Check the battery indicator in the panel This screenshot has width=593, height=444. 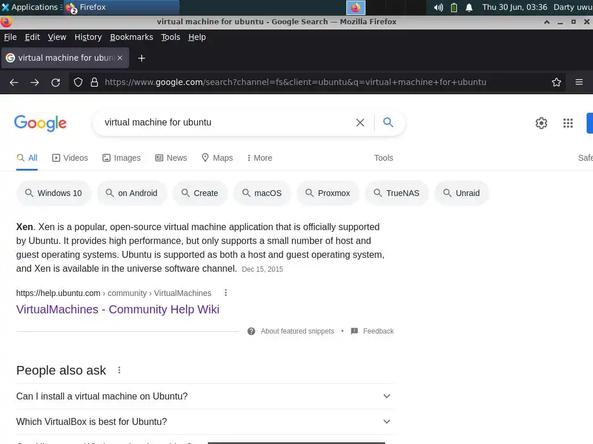454,7
